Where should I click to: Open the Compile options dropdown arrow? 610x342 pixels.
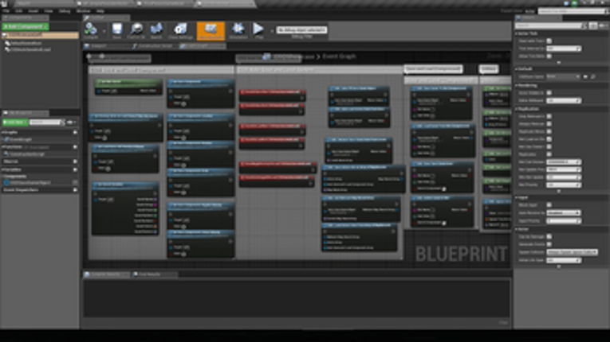click(104, 31)
